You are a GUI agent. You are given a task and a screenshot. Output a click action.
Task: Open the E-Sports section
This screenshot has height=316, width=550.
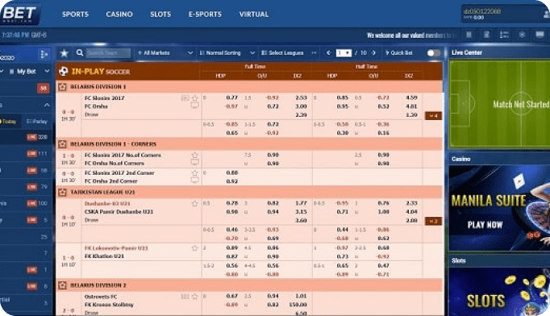[205, 15]
